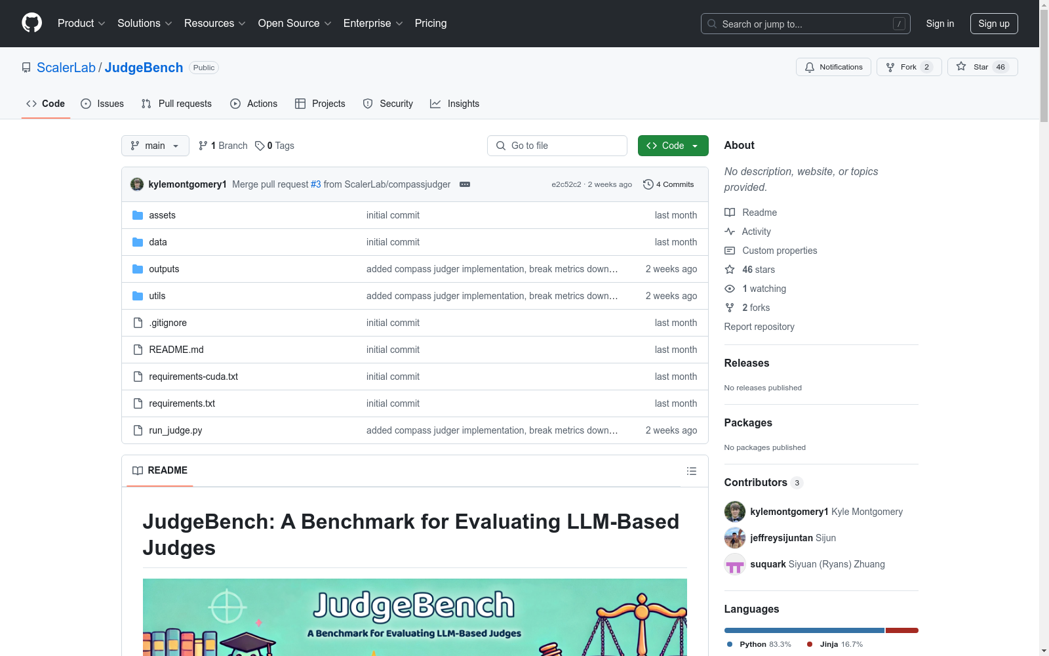The image size is (1049, 656).
Task: Expand commit message ellipsis icon
Action: coord(465,184)
